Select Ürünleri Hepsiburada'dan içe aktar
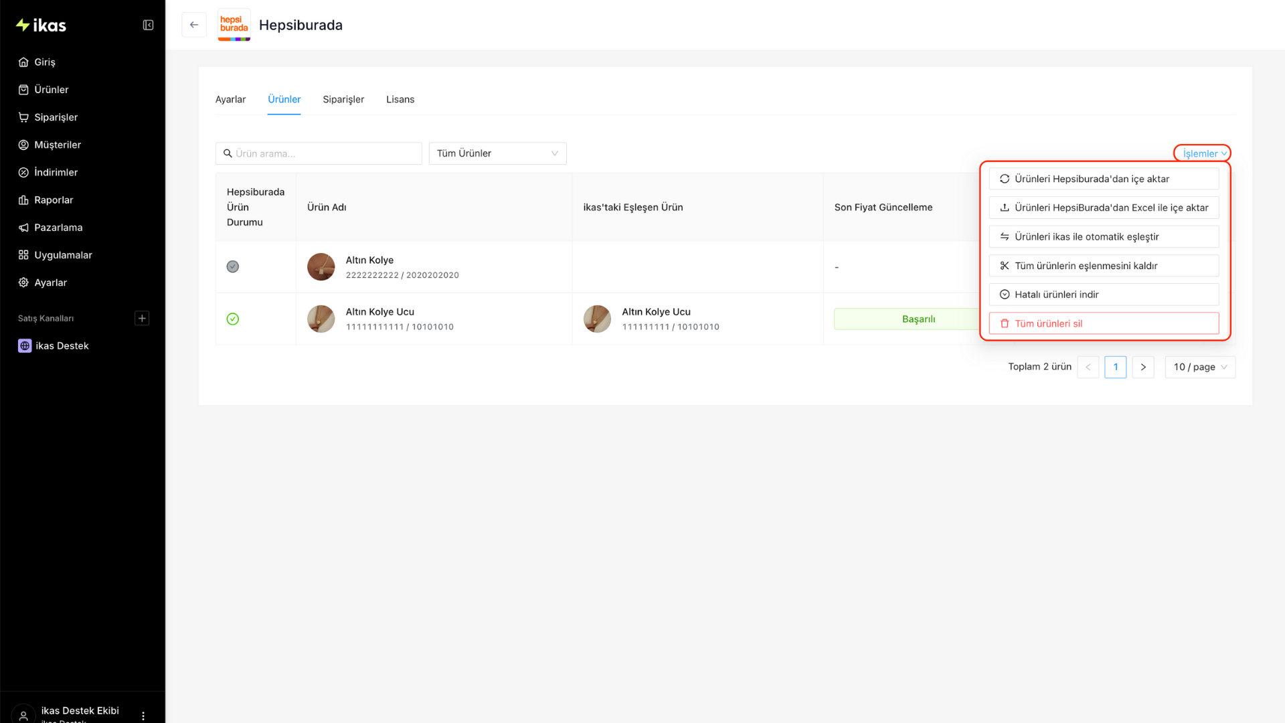The height and width of the screenshot is (723, 1285). point(1104,179)
